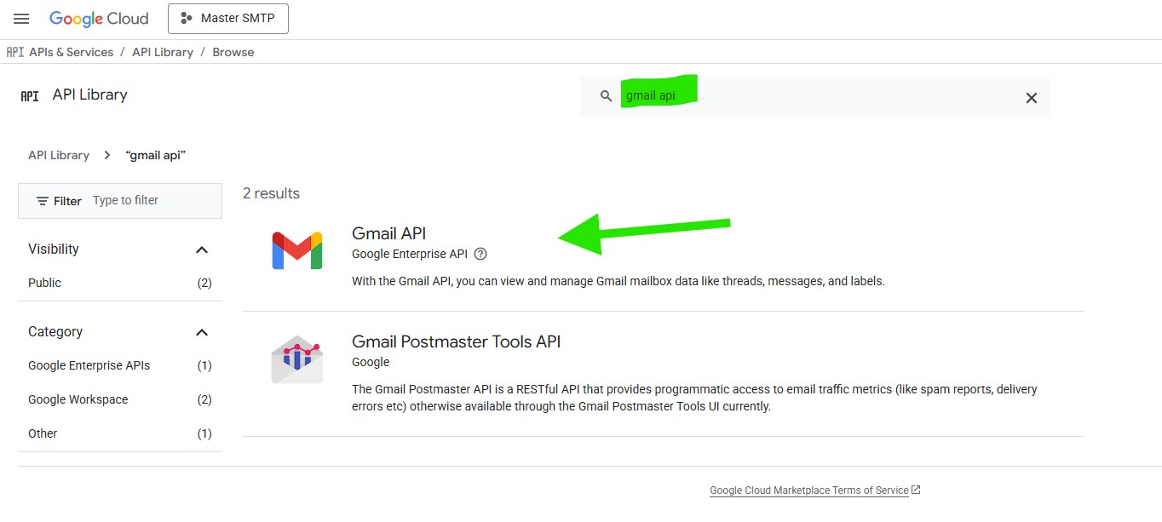Click the magnifier search icon
Screen dimensions: 1162x522
[606, 96]
